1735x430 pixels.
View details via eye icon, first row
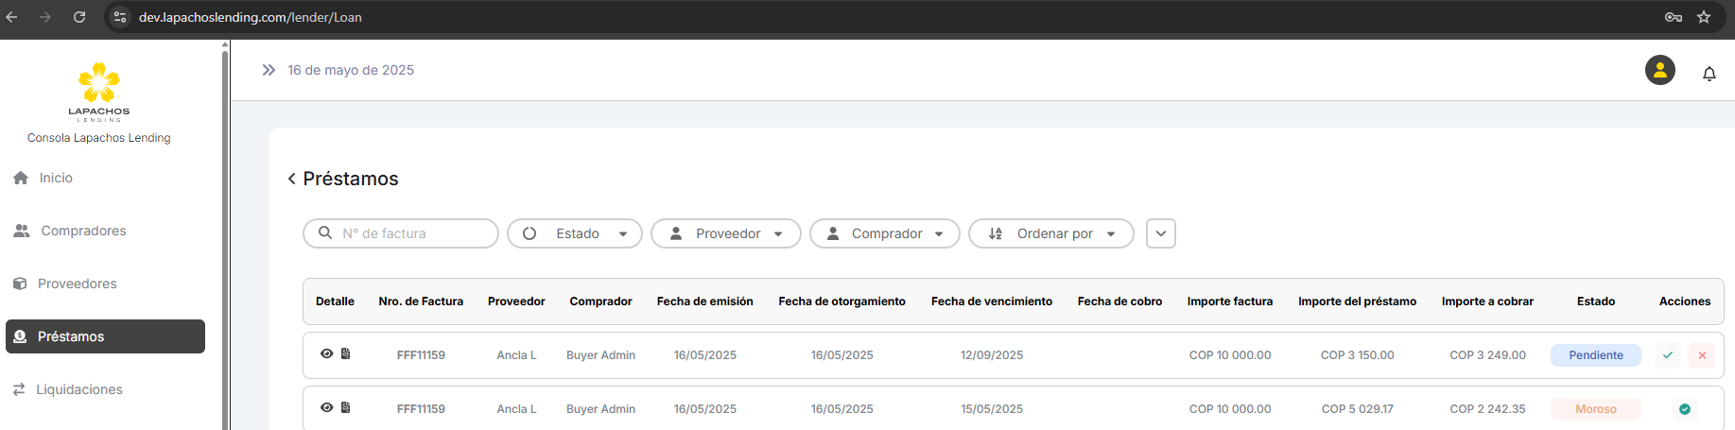tap(326, 354)
